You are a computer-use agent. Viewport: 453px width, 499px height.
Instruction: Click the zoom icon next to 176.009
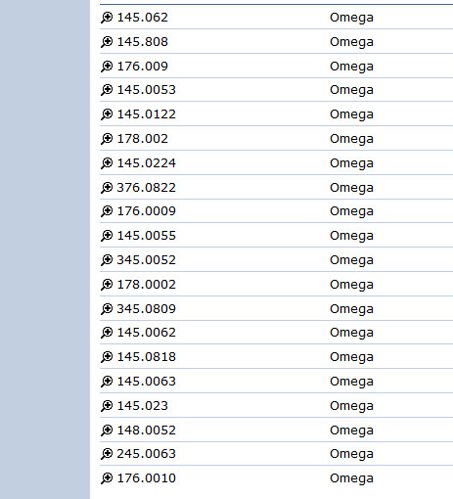pos(107,67)
